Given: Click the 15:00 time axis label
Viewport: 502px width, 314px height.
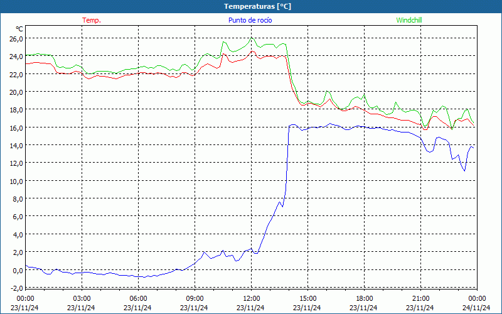Looking at the screenshot, I should point(307,299).
